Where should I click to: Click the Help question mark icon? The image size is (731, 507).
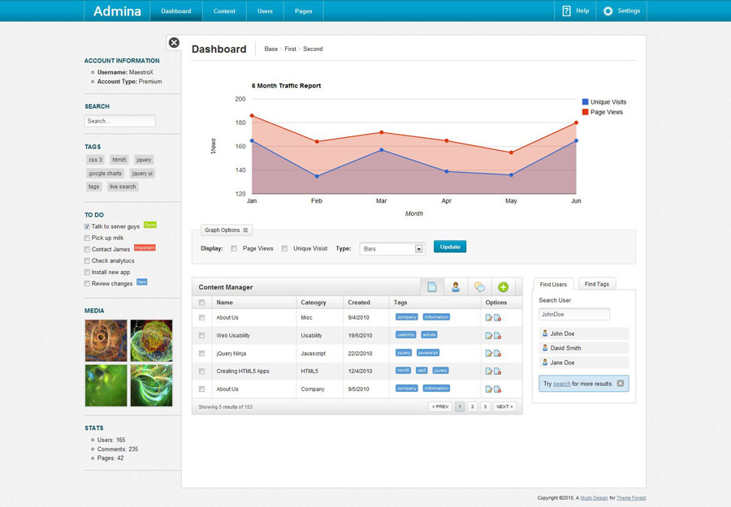566,11
